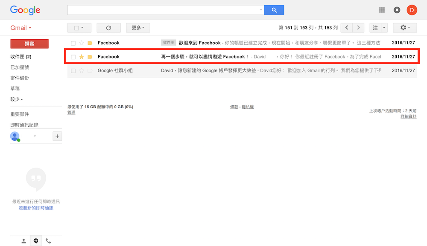This screenshot has width=427, height=246.
Task: Switch to the phone calls tab
Action: [48, 241]
